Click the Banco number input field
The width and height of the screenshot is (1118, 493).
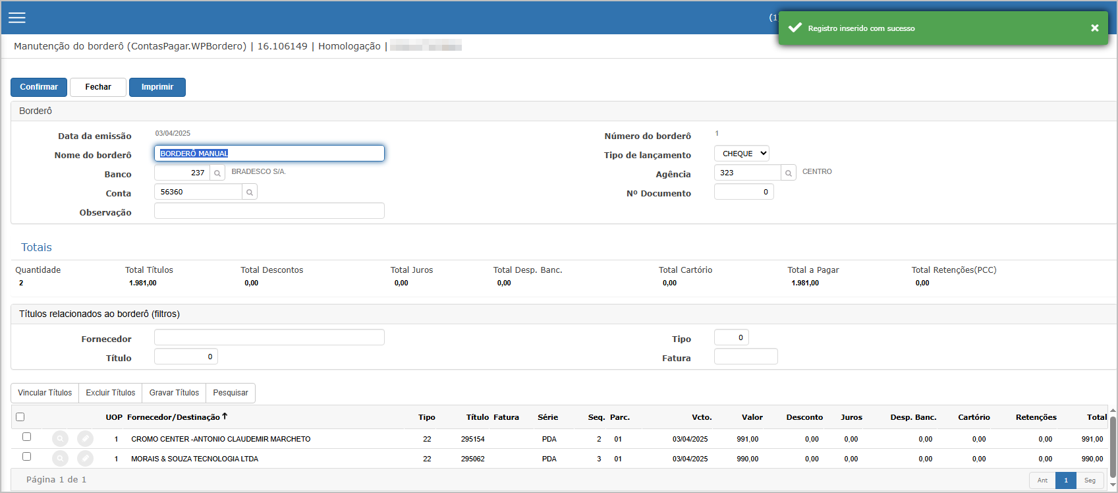[182, 173]
